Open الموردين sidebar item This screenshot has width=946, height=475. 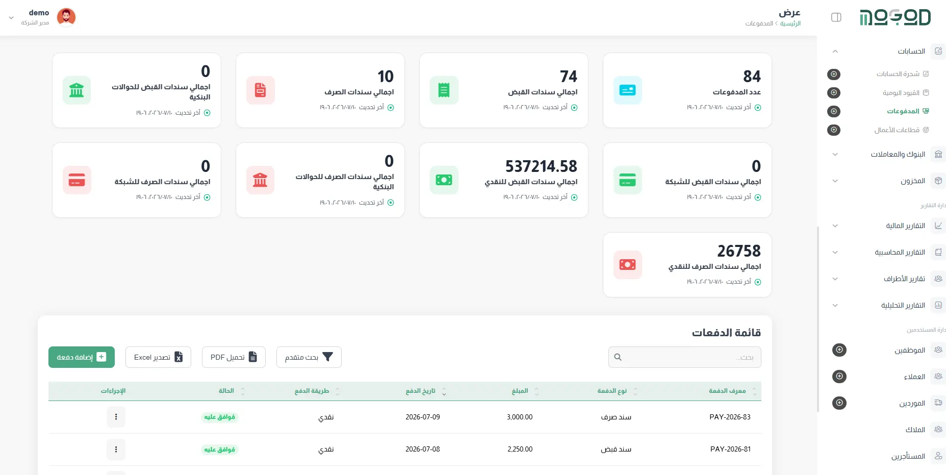click(912, 403)
